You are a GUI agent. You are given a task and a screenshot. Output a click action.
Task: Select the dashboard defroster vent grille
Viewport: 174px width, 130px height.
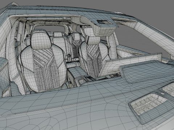[x=149, y=104]
